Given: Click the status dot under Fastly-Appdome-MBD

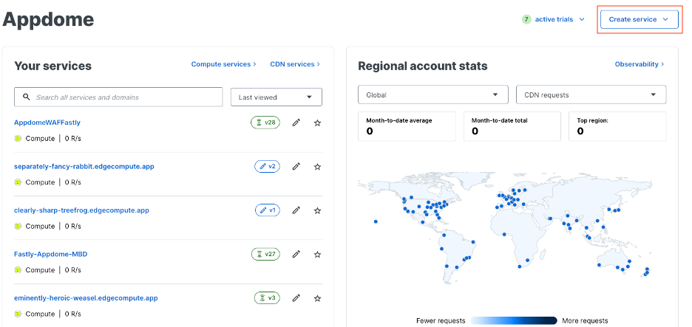Looking at the screenshot, I should click(18, 269).
